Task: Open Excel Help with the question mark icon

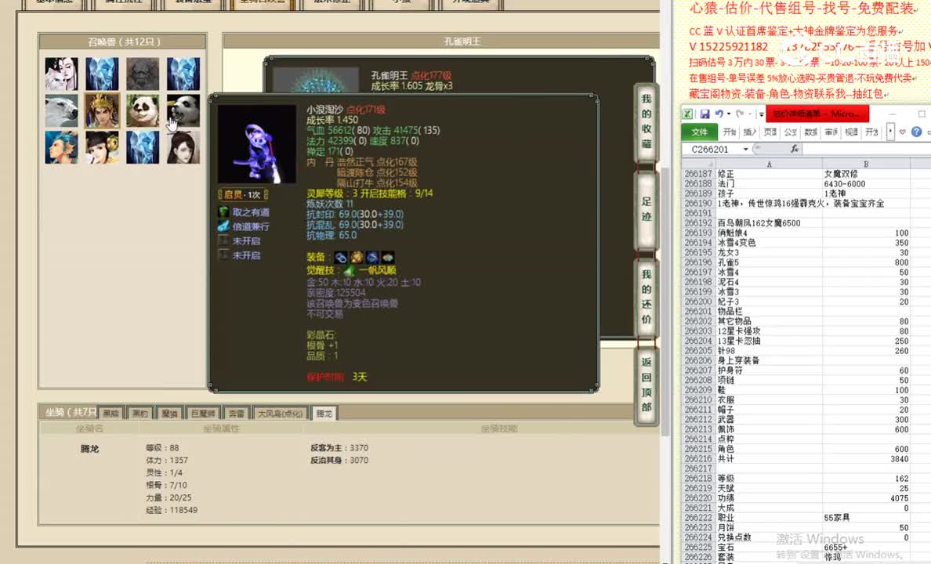Action: pos(916,132)
